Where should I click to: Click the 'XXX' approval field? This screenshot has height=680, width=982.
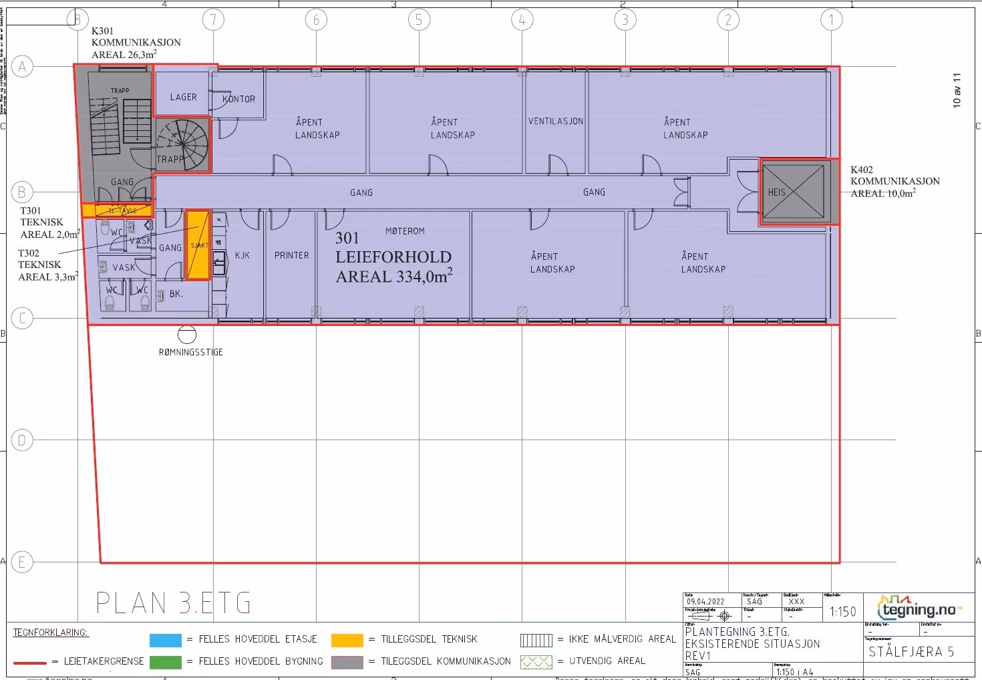point(796,601)
